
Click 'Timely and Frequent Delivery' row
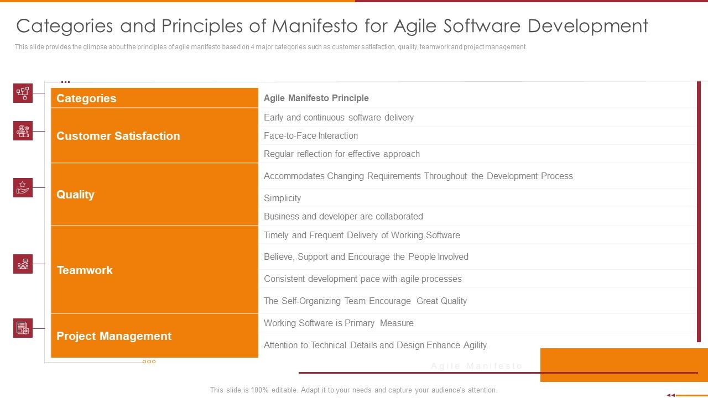tap(477, 235)
